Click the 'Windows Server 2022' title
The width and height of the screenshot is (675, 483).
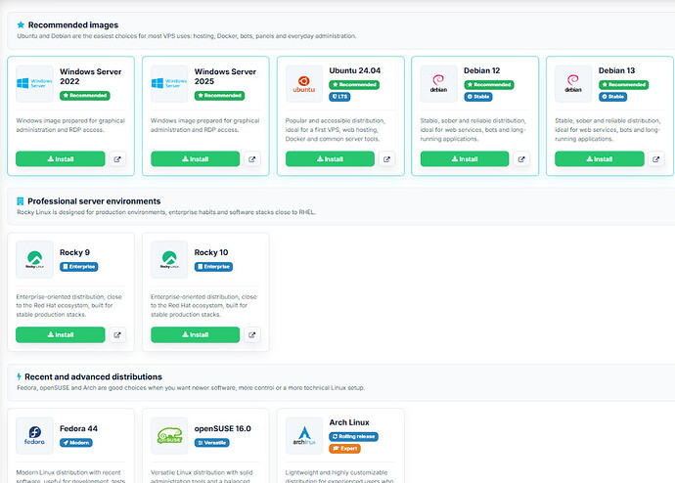[91, 76]
